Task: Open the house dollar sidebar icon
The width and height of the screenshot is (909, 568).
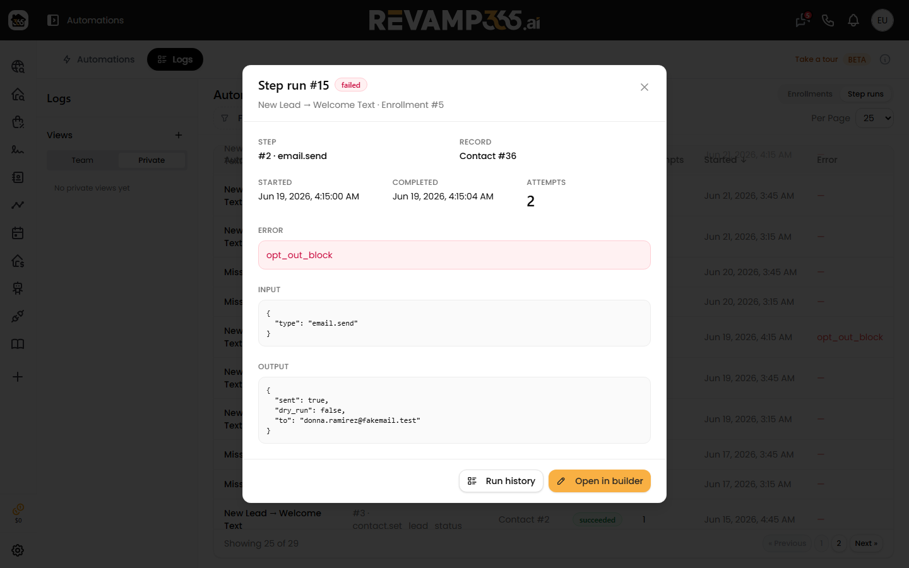Action: [x=18, y=261]
